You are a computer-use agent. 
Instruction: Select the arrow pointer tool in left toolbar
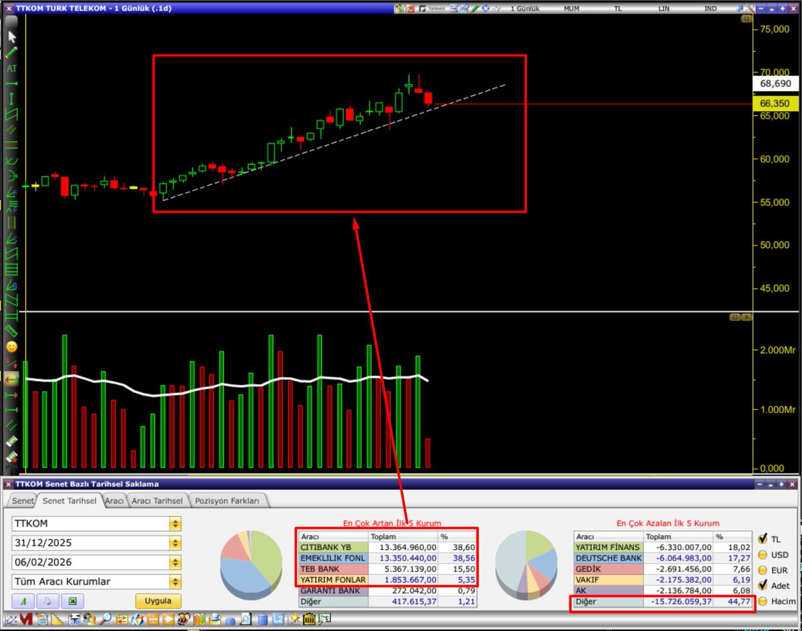pyautogui.click(x=11, y=37)
